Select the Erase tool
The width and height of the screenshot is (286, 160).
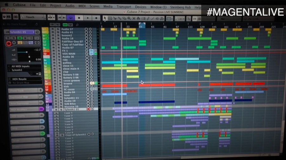[x=124, y=18]
